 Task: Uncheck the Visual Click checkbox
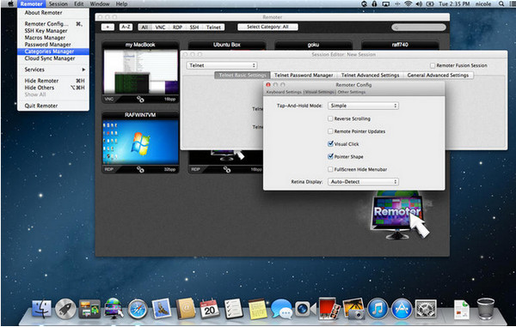[330, 144]
